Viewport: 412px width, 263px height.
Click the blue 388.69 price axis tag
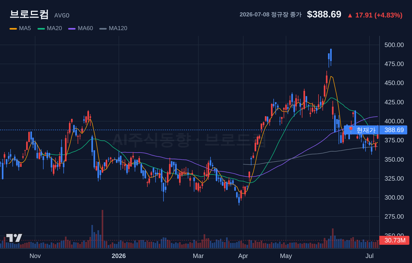click(393, 130)
